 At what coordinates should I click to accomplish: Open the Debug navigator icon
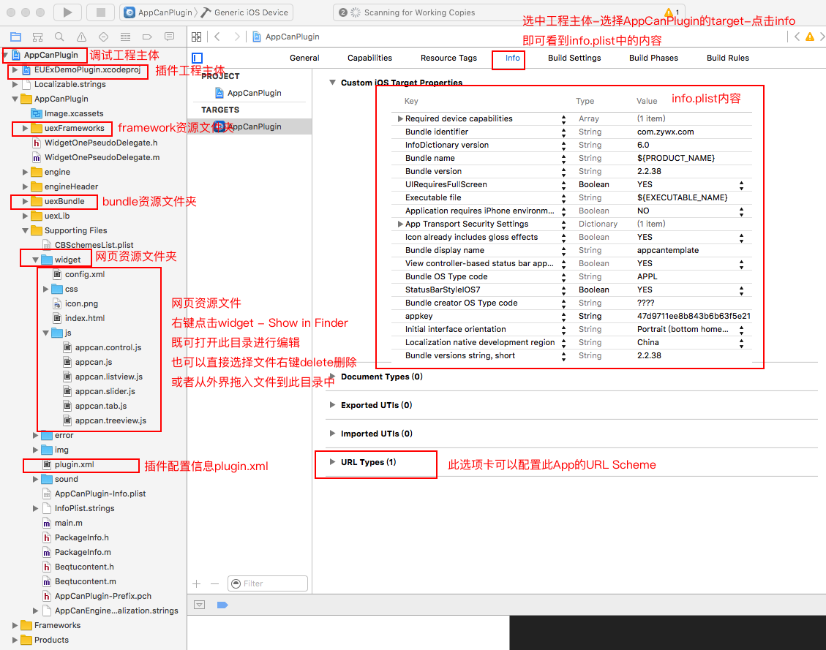[x=125, y=37]
